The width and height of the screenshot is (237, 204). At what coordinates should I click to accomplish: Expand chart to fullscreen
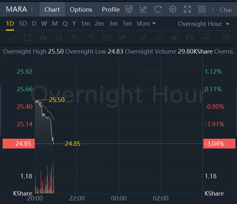pos(187,9)
